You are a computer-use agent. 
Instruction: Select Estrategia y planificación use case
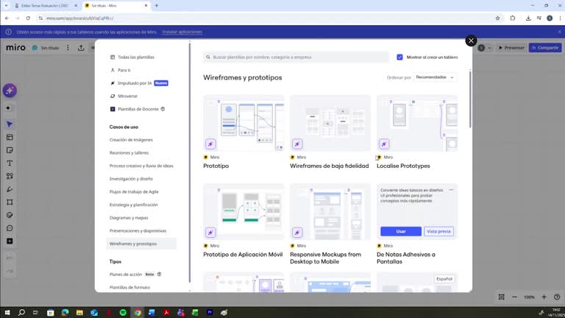click(134, 205)
